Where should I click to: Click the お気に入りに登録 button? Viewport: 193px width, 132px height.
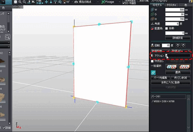pos(171,82)
